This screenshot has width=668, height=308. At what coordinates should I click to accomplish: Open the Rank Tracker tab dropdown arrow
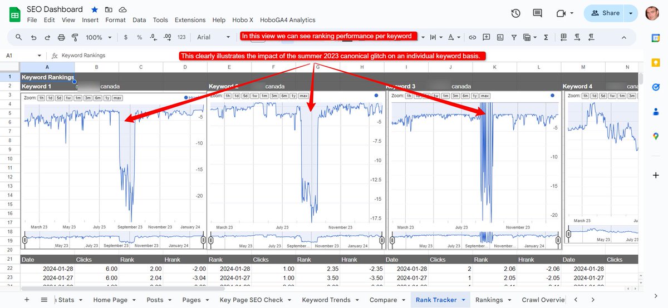tap(463, 300)
